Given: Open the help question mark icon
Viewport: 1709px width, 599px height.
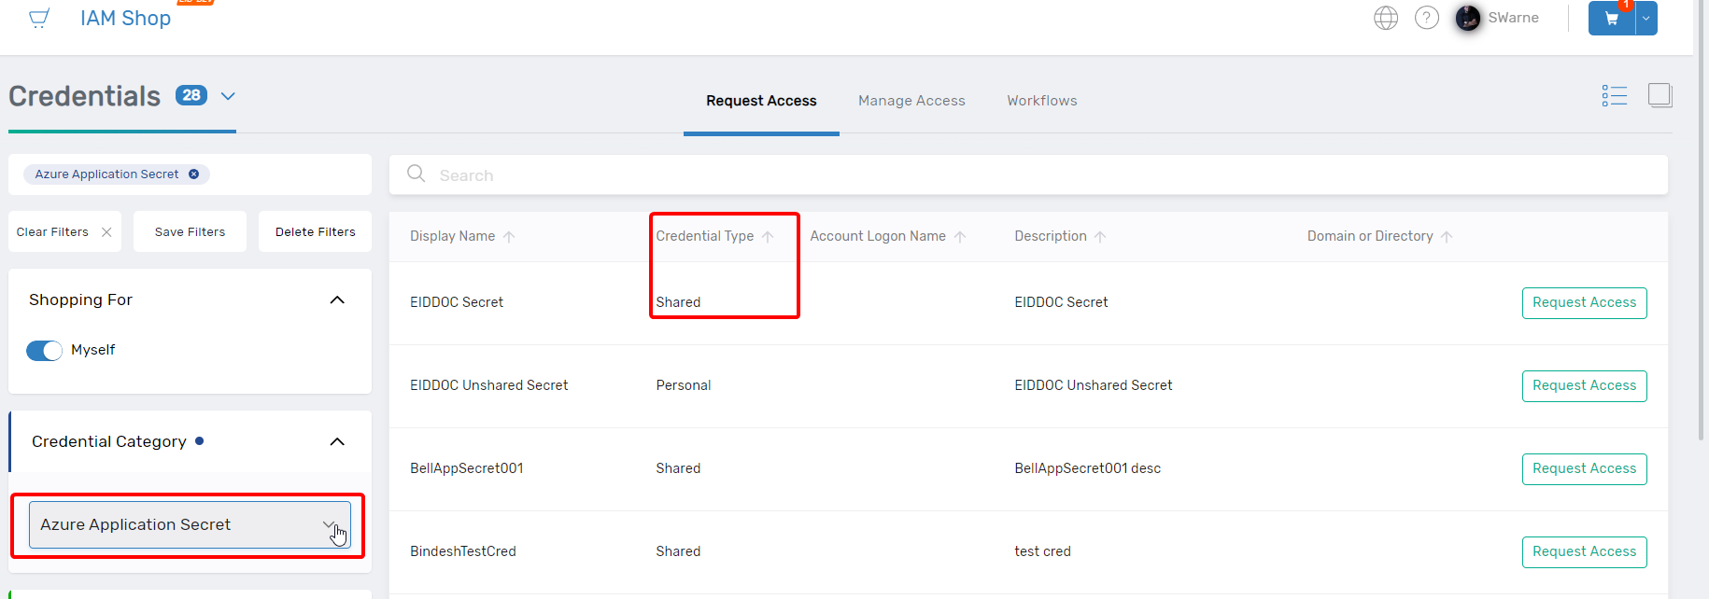Looking at the screenshot, I should pyautogui.click(x=1427, y=18).
